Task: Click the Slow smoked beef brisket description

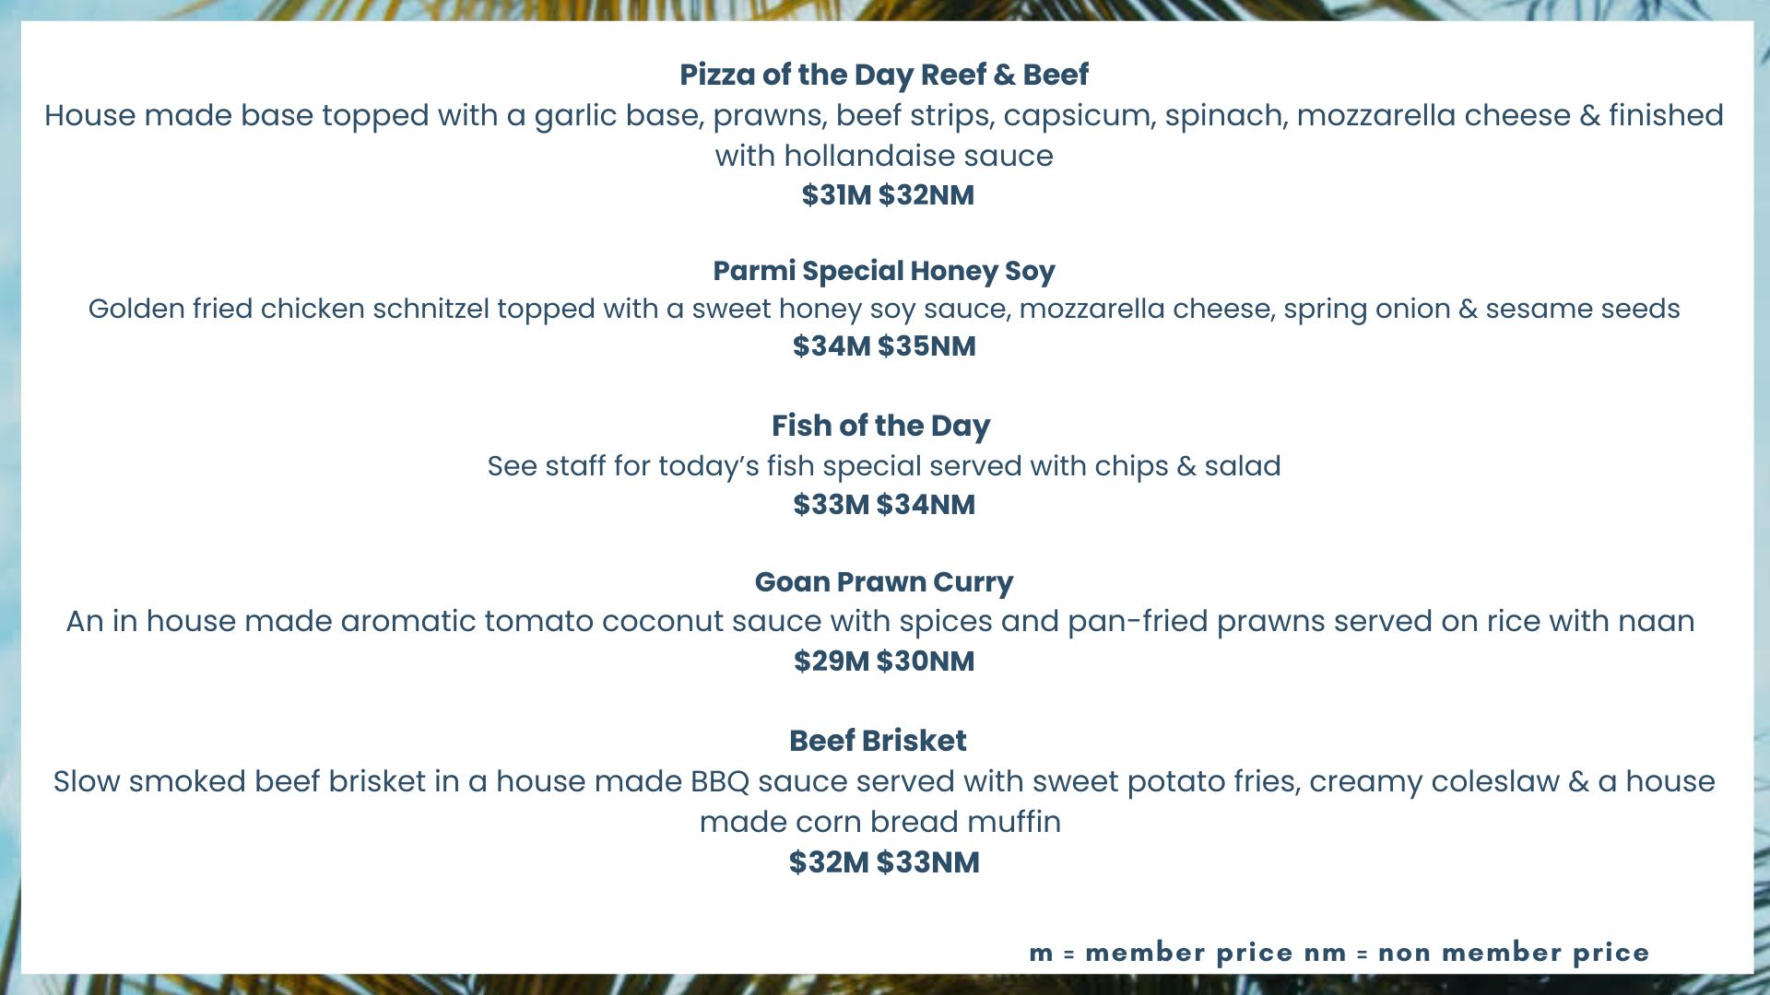Action: pos(884,781)
